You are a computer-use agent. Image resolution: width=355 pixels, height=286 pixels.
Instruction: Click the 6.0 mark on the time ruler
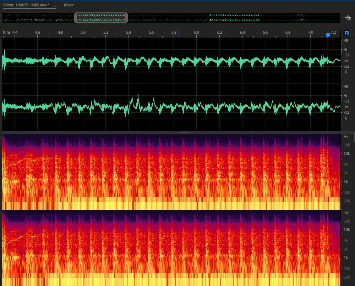197,33
